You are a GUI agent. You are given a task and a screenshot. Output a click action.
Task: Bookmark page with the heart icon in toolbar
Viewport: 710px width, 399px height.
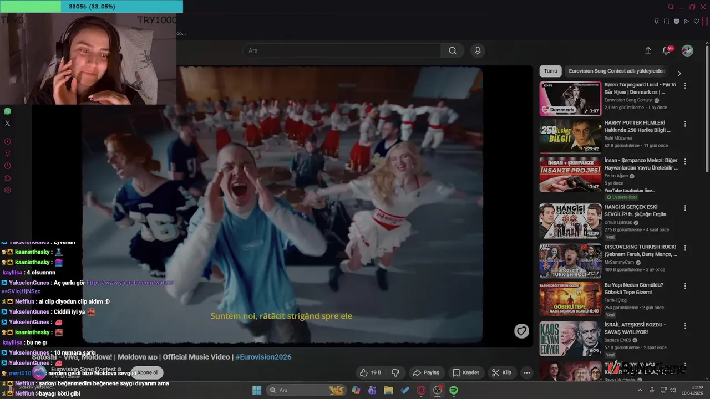(x=697, y=22)
